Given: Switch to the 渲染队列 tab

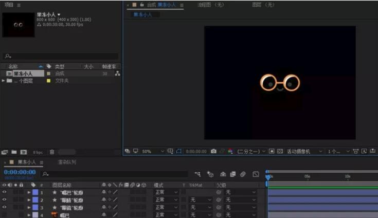Looking at the screenshot, I should (66, 162).
